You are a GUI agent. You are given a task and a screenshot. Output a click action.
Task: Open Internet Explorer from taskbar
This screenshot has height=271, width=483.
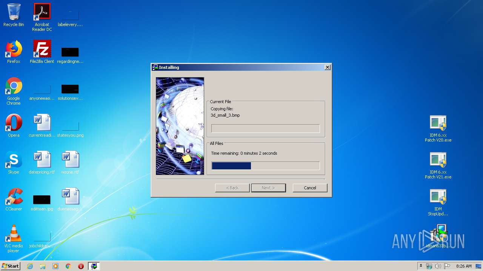(30, 266)
